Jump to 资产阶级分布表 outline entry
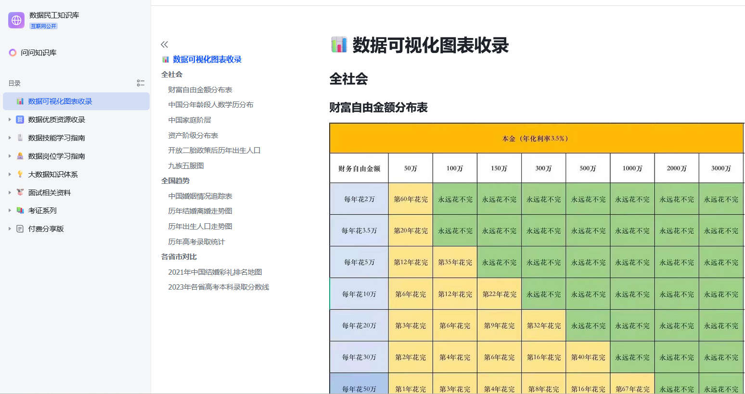This screenshot has height=394, width=745. (193, 135)
